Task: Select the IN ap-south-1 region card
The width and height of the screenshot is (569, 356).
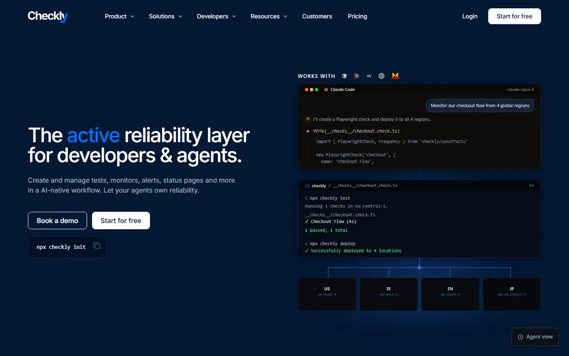Action: pos(450,294)
